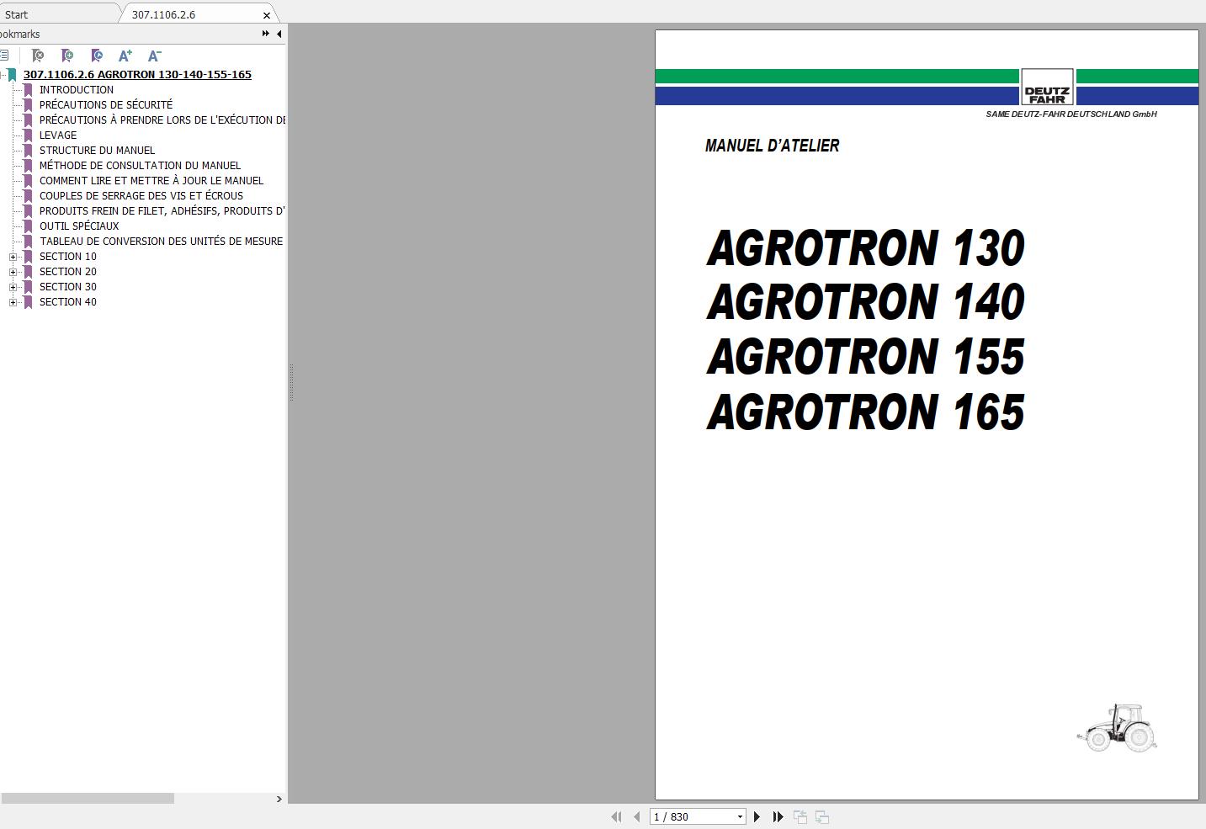This screenshot has height=829, width=1206.
Task: Expand the SECTION 40 tree node
Action: coord(13,302)
